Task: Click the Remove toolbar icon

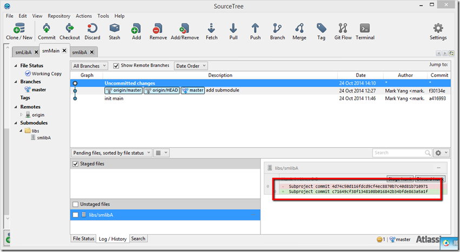Action: pos(158,31)
